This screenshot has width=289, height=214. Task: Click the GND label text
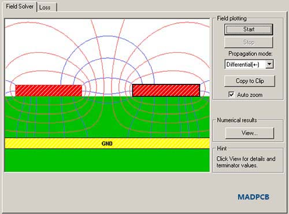107,143
